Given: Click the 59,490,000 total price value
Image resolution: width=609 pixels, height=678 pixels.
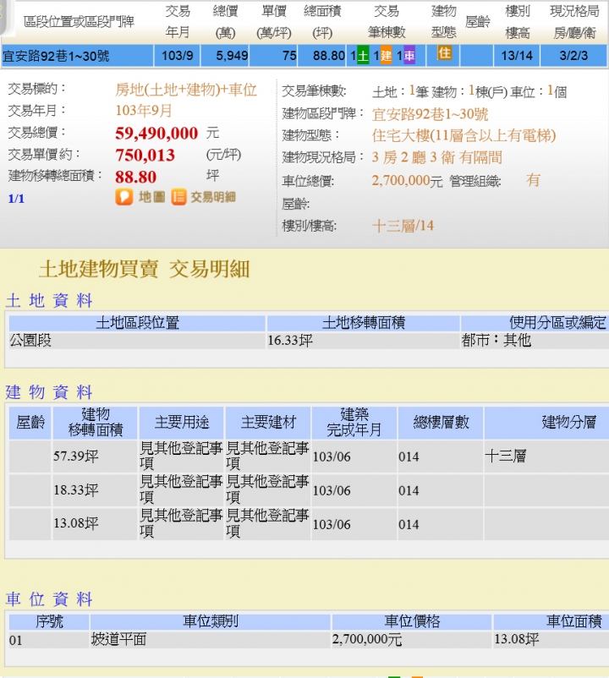Looking at the screenshot, I should click(x=156, y=134).
